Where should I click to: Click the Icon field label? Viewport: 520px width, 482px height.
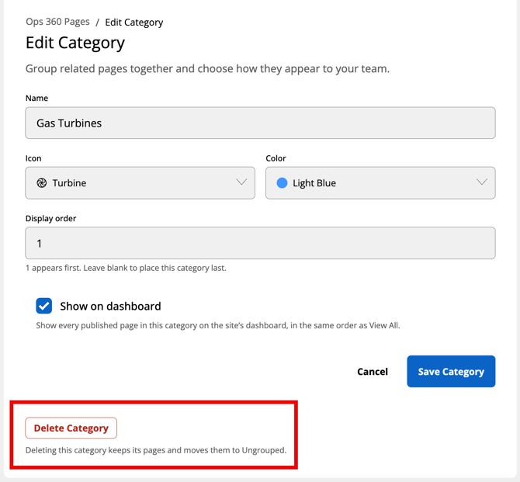tap(33, 158)
